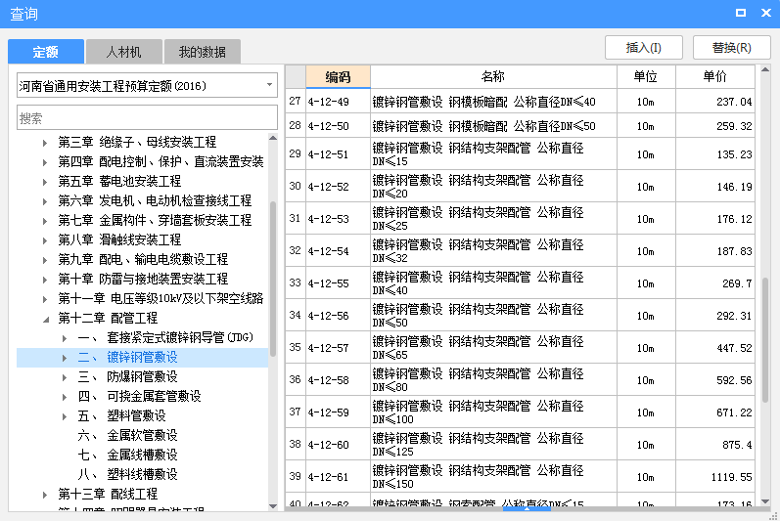Viewport: 780px width, 521px height.
Task: Click tree panel scroll up arrow
Action: pyautogui.click(x=273, y=138)
